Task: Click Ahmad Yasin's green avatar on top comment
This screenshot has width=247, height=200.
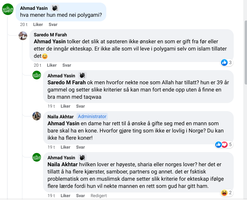Action: pyautogui.click(x=8, y=9)
